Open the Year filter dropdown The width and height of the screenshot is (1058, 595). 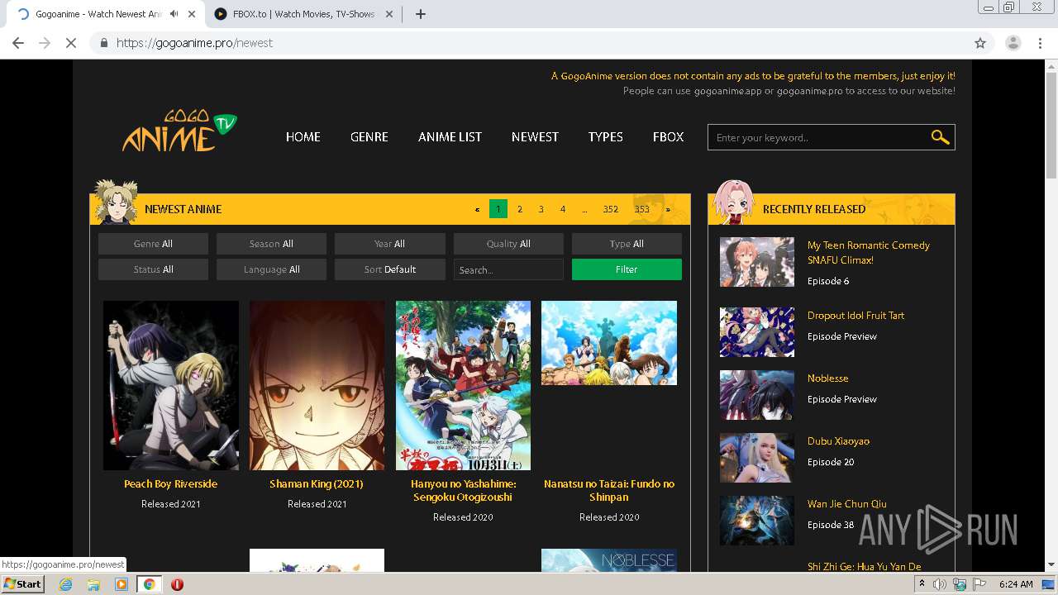point(389,244)
